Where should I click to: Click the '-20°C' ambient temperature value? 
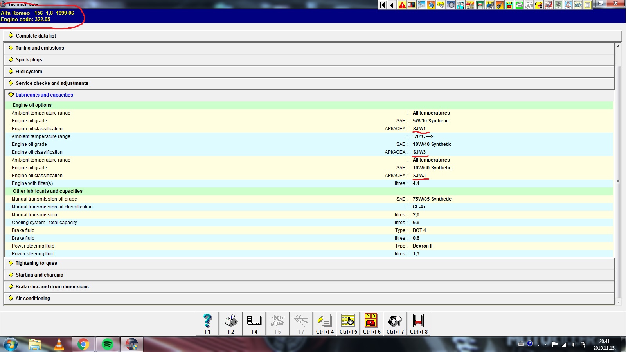(423, 136)
